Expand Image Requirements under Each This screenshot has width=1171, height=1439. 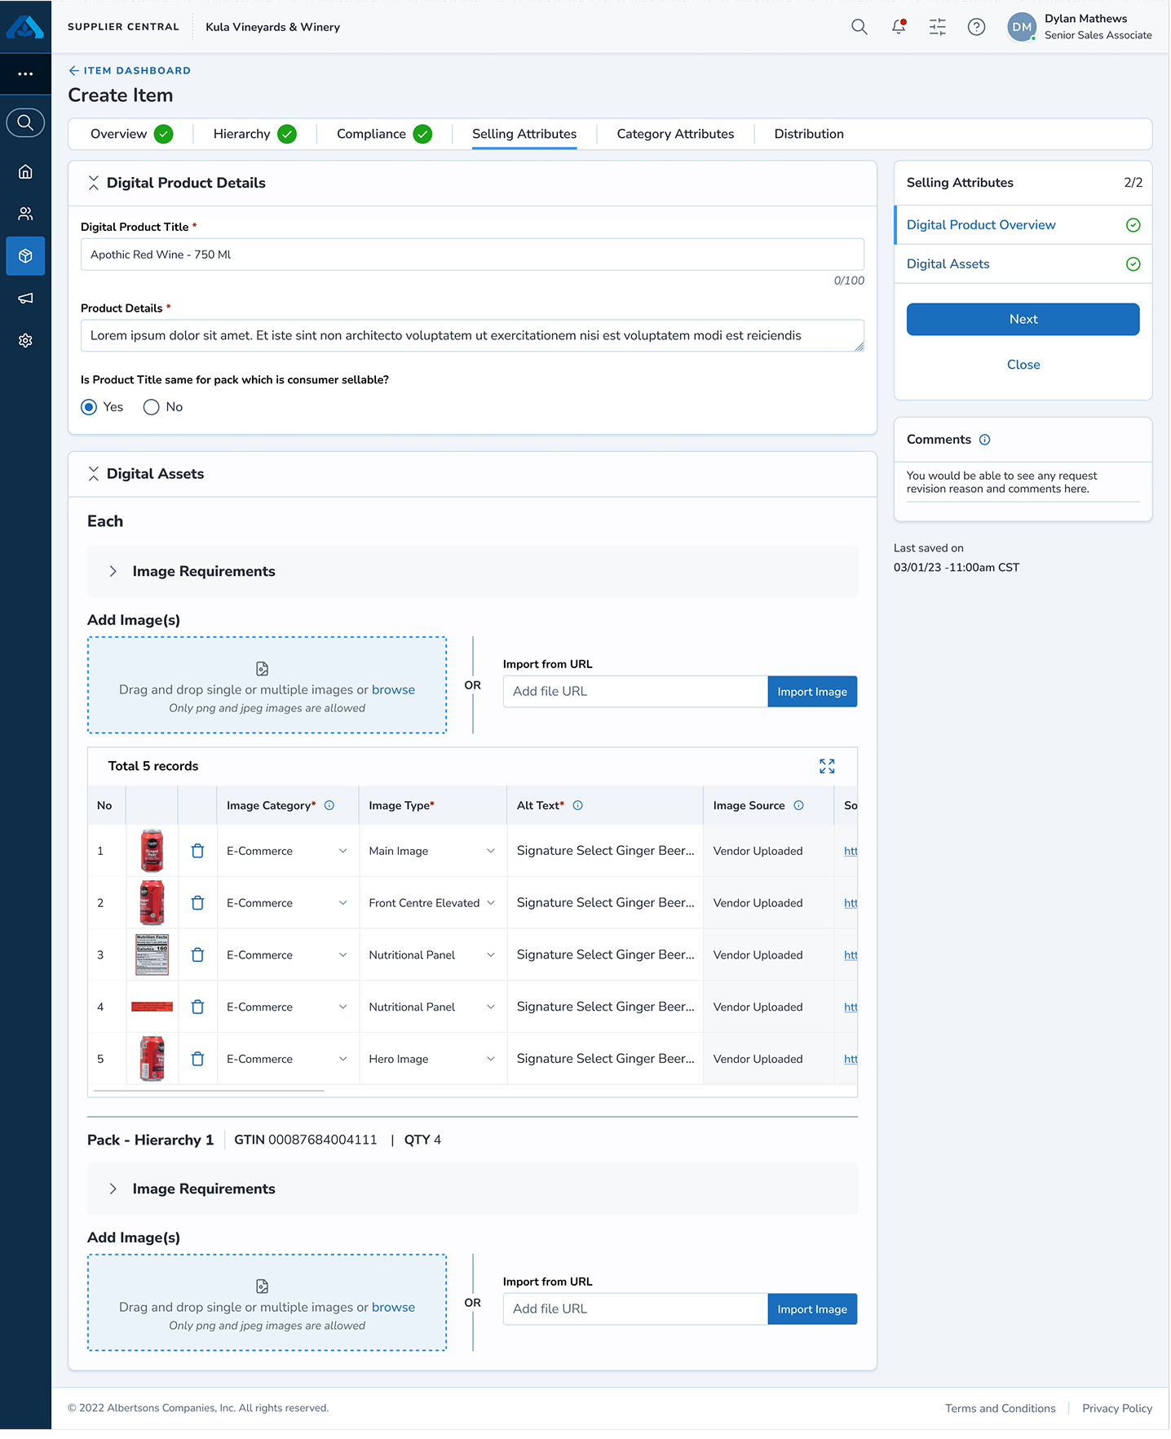(x=113, y=573)
